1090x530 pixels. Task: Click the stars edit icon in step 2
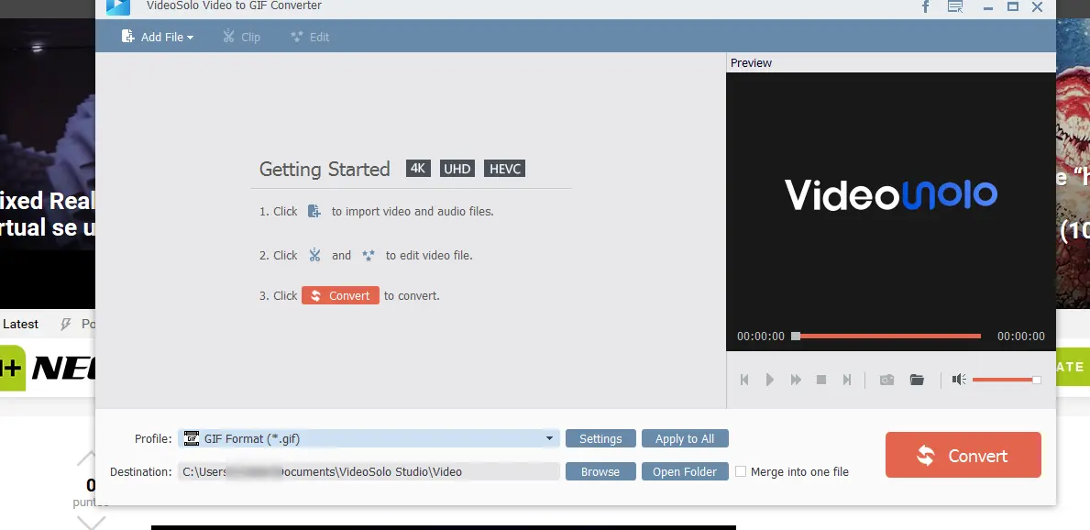369,255
